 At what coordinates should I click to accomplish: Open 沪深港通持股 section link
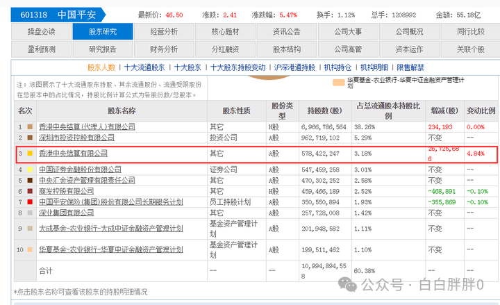coord(294,67)
